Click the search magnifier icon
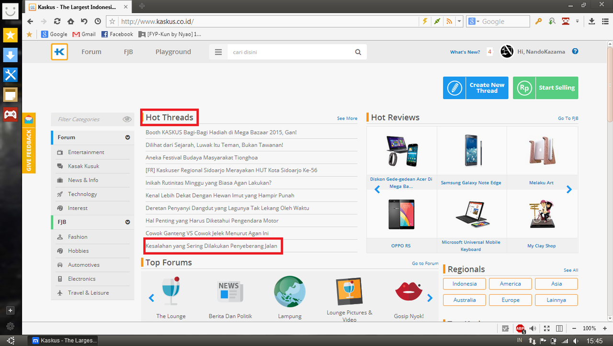 point(358,52)
